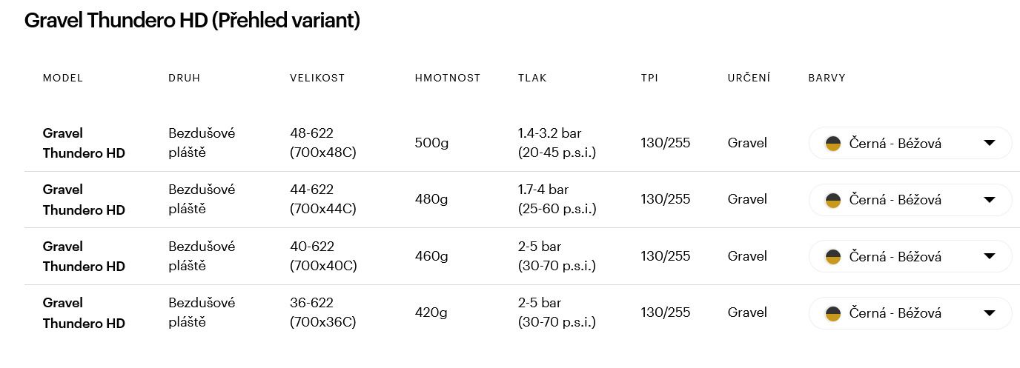Select Gravel Thundero HD model name in first row

click(x=84, y=143)
